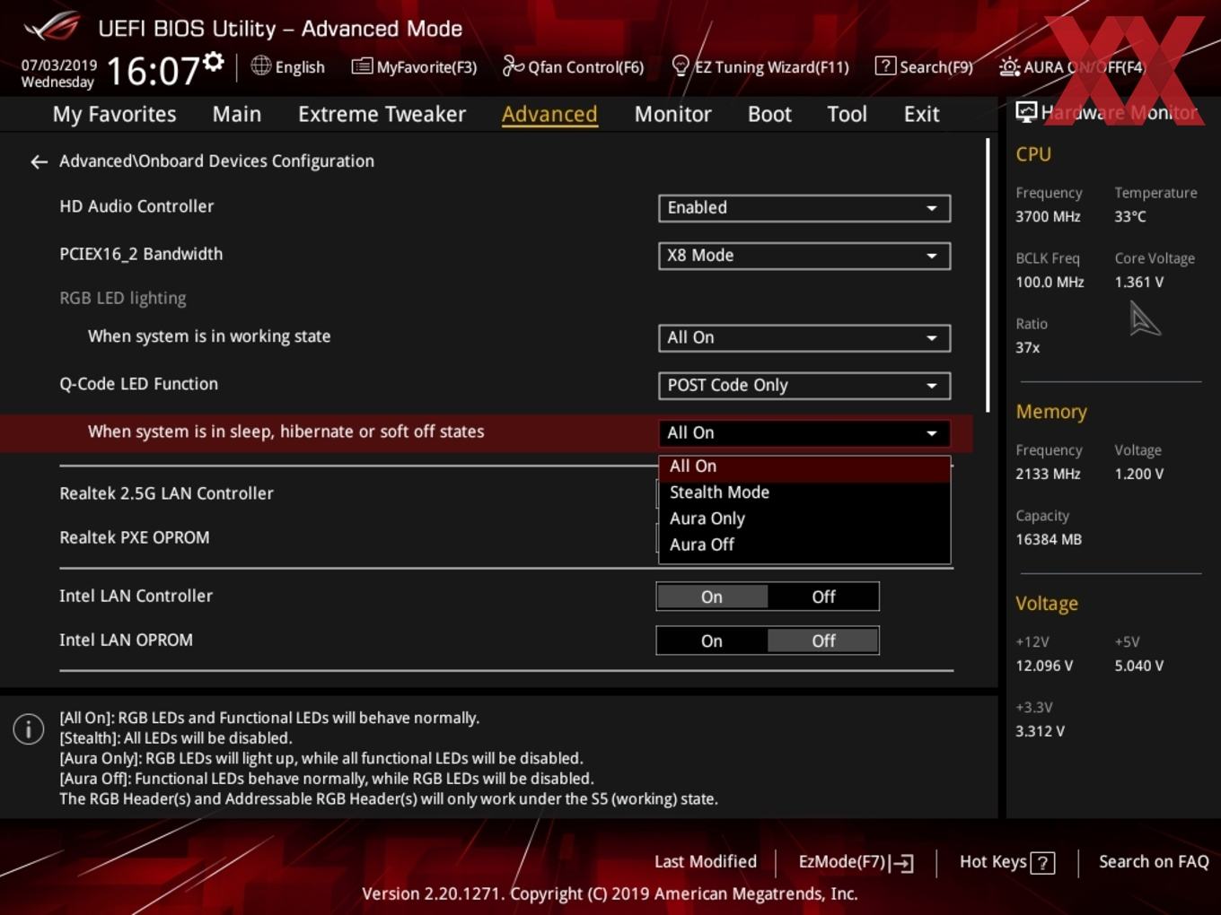Launch EZ Tuning Wizard(F11) bulb icon
Image resolution: width=1221 pixels, height=915 pixels.
(x=681, y=65)
